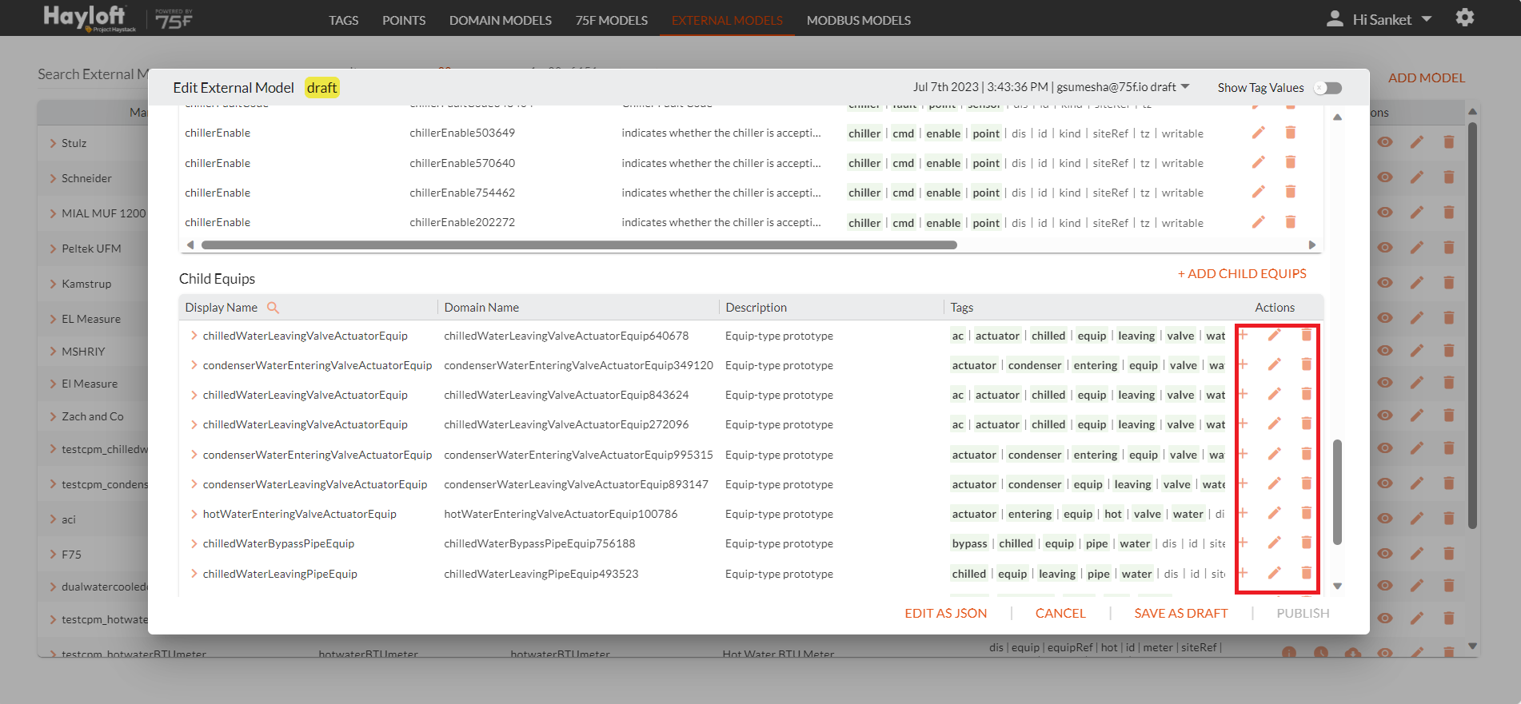This screenshot has height=704, width=1521.
Task: Expand the Stulz model in background list
Action: click(53, 143)
